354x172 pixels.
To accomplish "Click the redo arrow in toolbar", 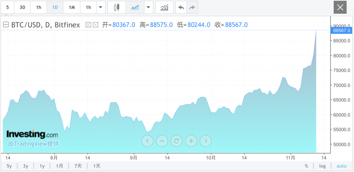I will (192, 7).
